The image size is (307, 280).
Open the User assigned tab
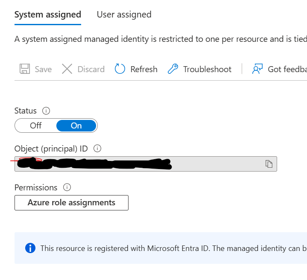pos(124,15)
